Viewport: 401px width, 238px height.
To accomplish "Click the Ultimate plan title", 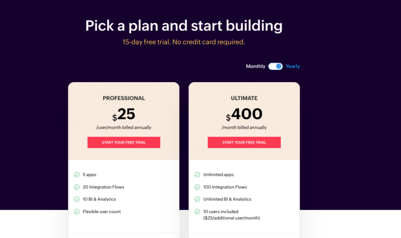I will click(244, 98).
